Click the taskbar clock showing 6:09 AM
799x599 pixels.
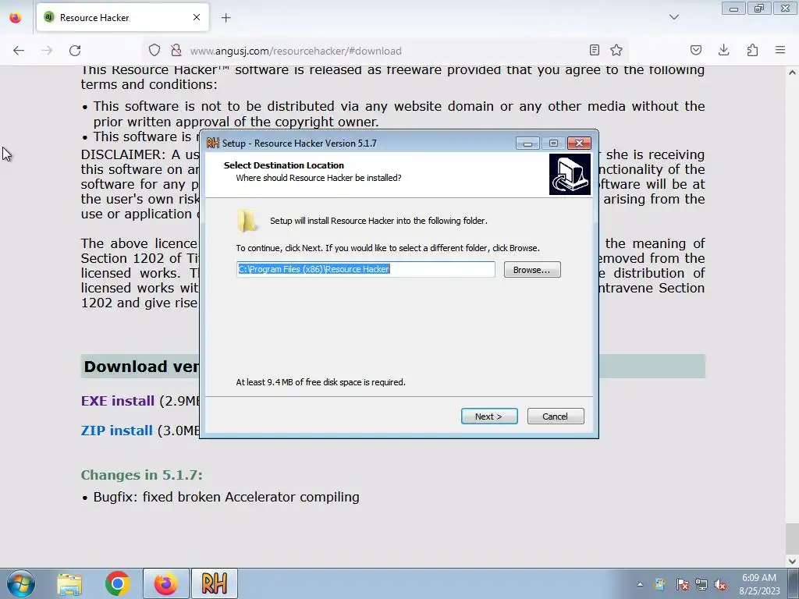click(759, 584)
